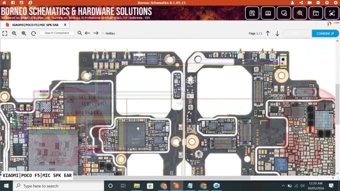Click the volume icon in tray
This screenshot has width=340, height=191.
(302, 186)
